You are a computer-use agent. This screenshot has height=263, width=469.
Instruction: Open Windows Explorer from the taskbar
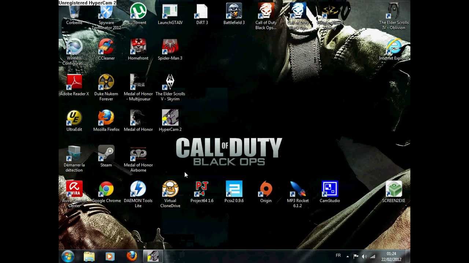(89, 256)
